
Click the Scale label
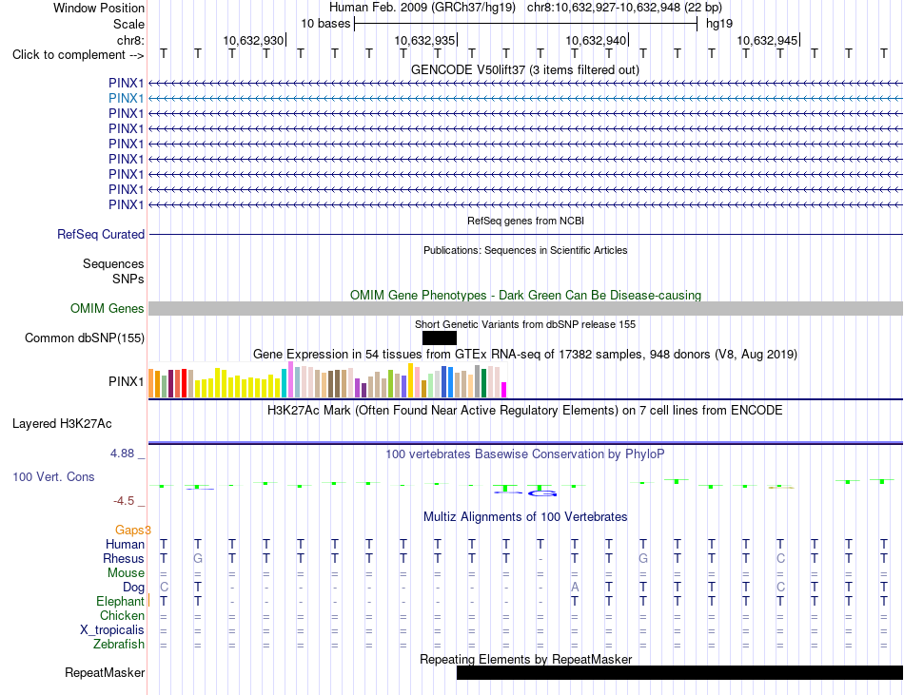(x=128, y=24)
